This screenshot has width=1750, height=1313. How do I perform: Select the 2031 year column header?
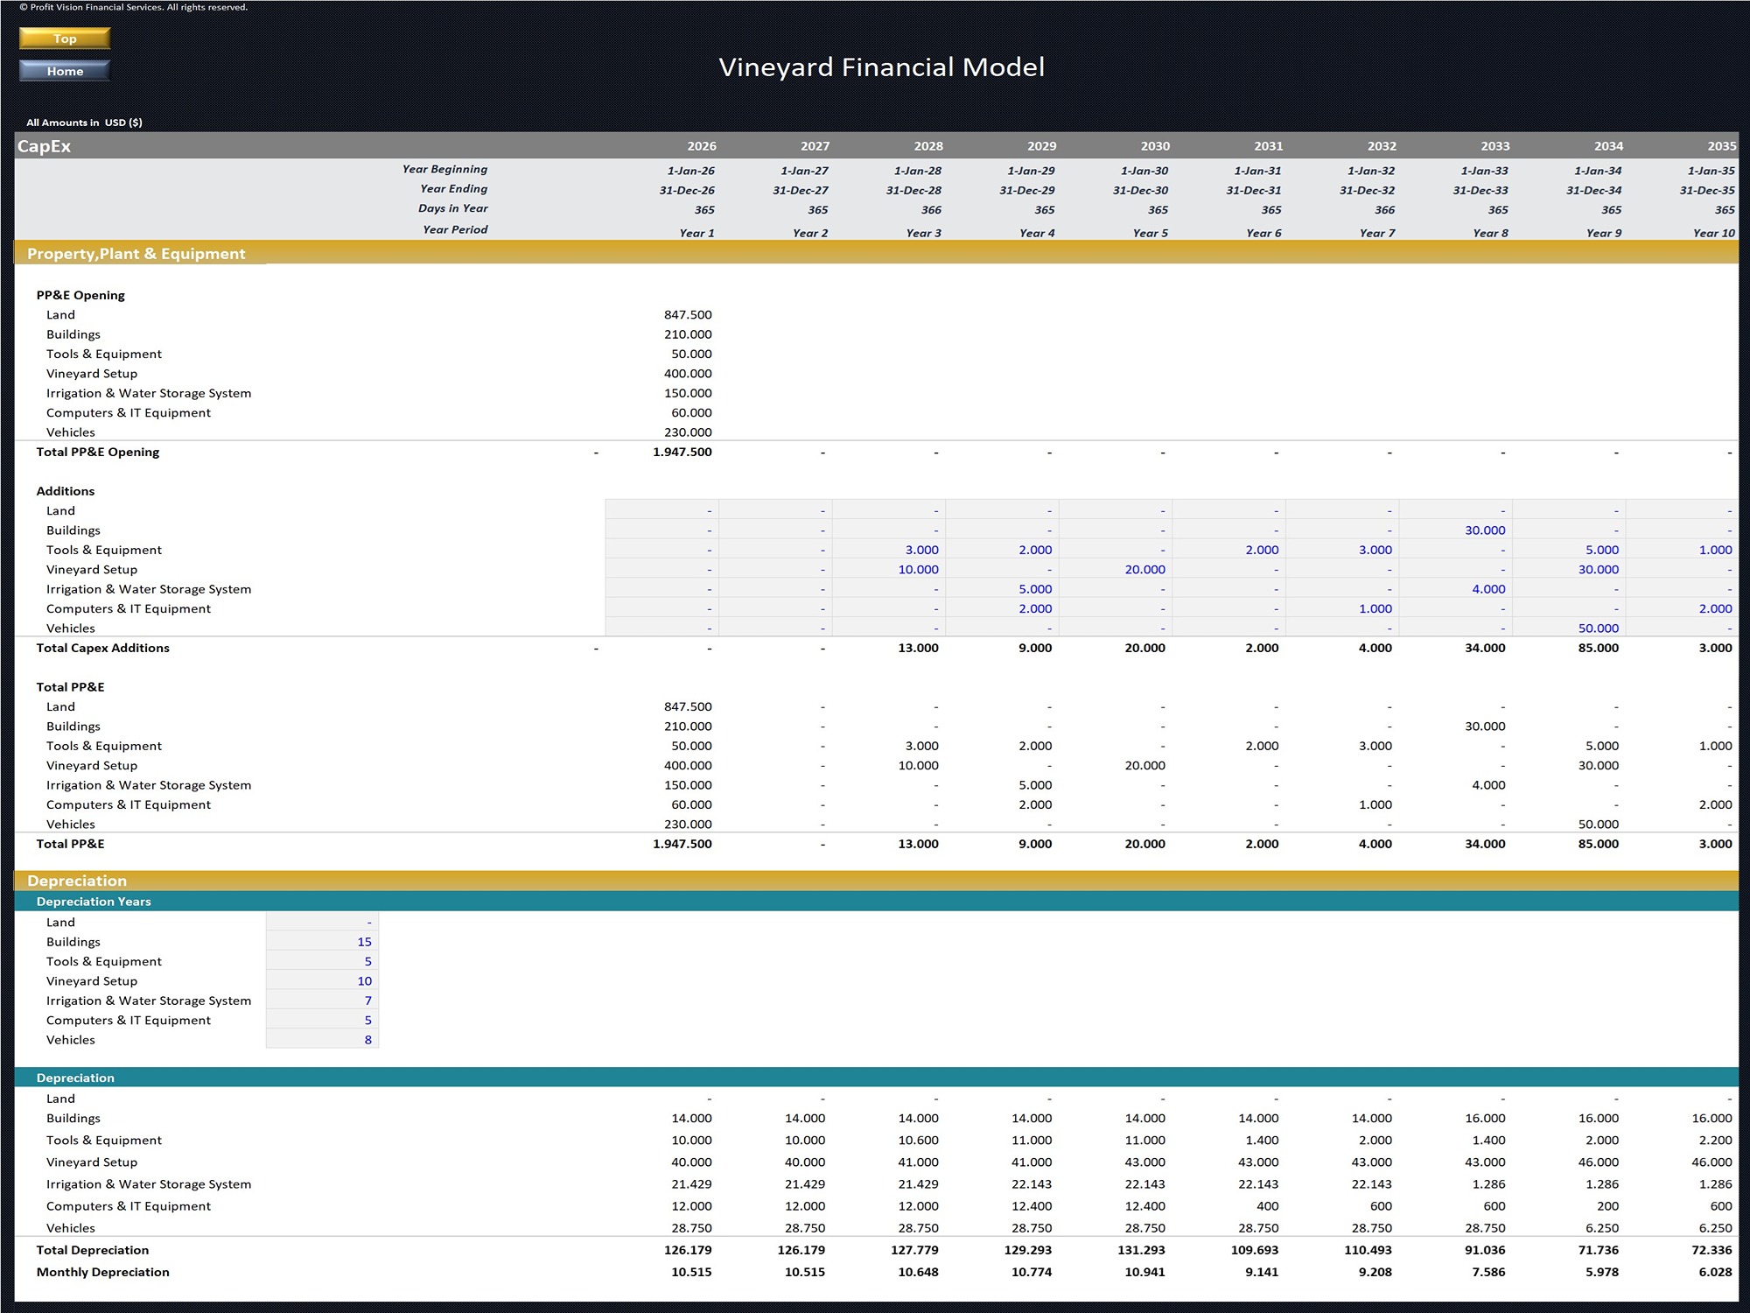coord(1267,146)
